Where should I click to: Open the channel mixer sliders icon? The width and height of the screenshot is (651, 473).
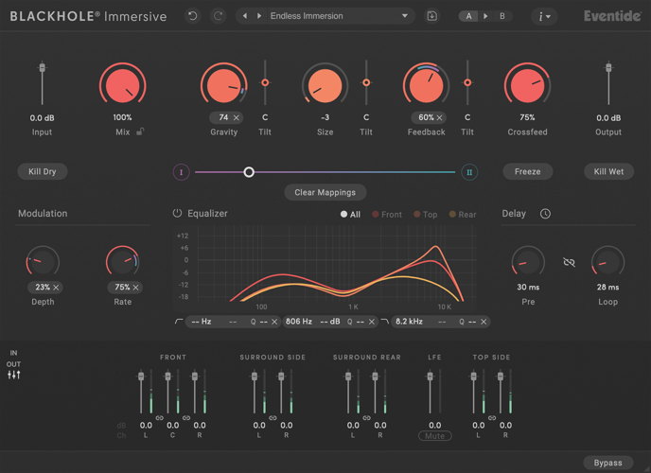[x=14, y=376]
